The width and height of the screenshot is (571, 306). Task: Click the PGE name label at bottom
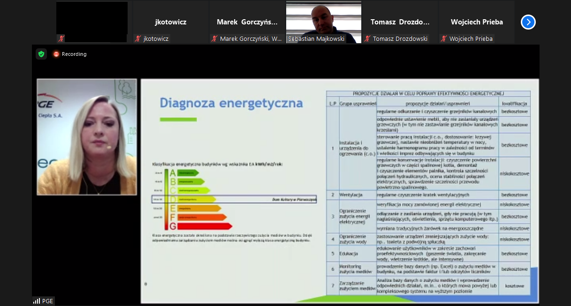(47, 301)
